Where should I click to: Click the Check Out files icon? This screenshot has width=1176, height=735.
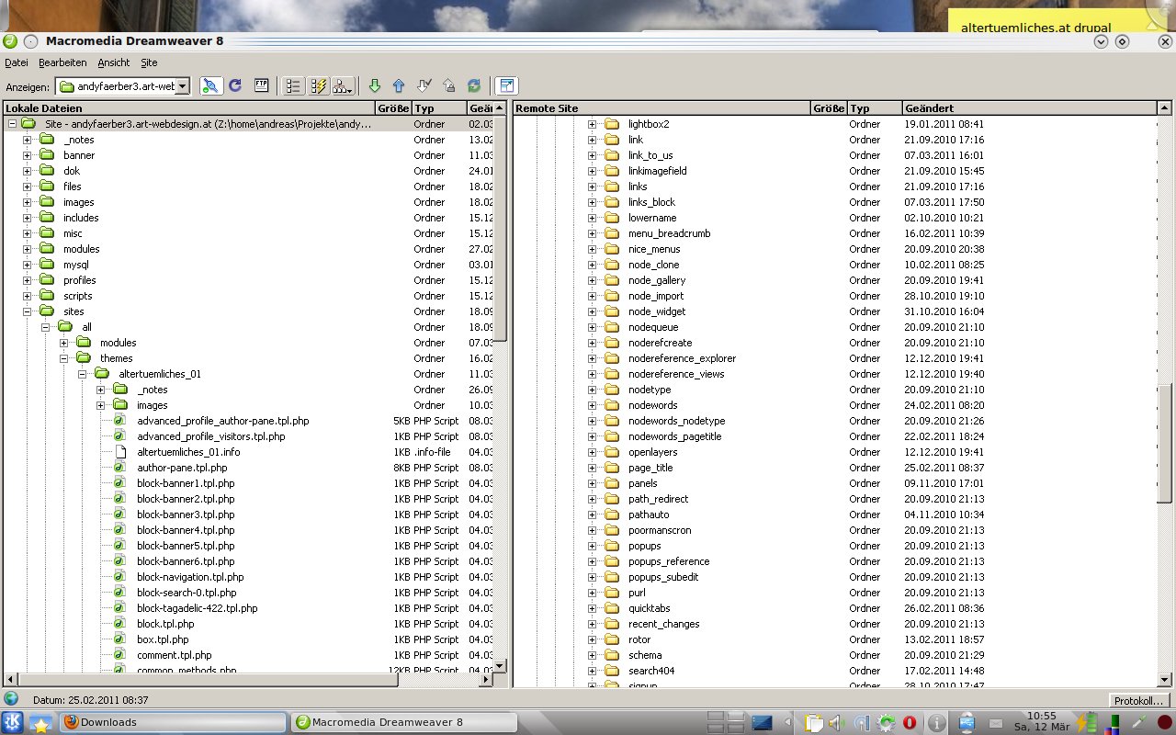tap(424, 85)
